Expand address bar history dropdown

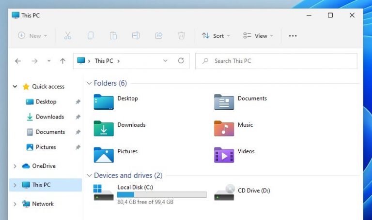[x=165, y=61]
